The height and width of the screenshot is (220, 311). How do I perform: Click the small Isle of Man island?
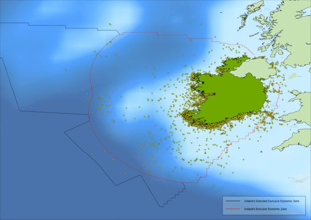(x=292, y=76)
